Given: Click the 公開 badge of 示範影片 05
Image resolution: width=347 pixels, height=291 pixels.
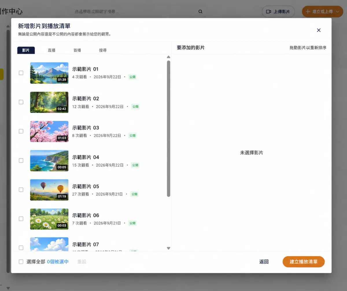Looking at the screenshot, I should (x=134, y=194).
